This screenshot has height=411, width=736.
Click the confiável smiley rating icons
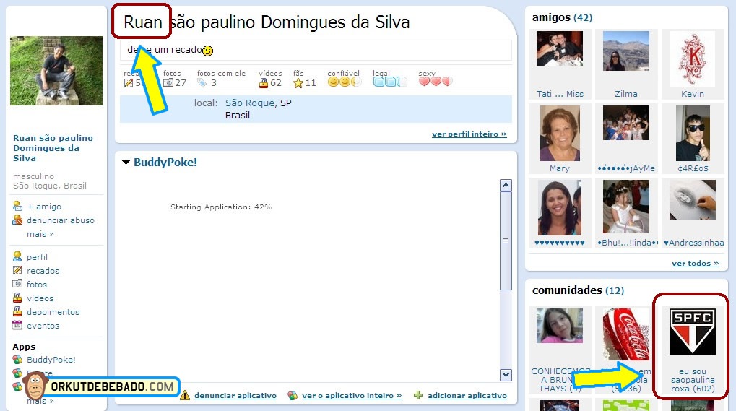345,82
